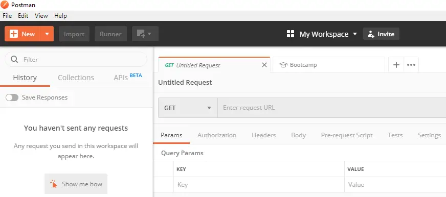Screen dimensions: 446x197
Task: Click the Postman logo icon in title bar
Action: (x=5, y=5)
